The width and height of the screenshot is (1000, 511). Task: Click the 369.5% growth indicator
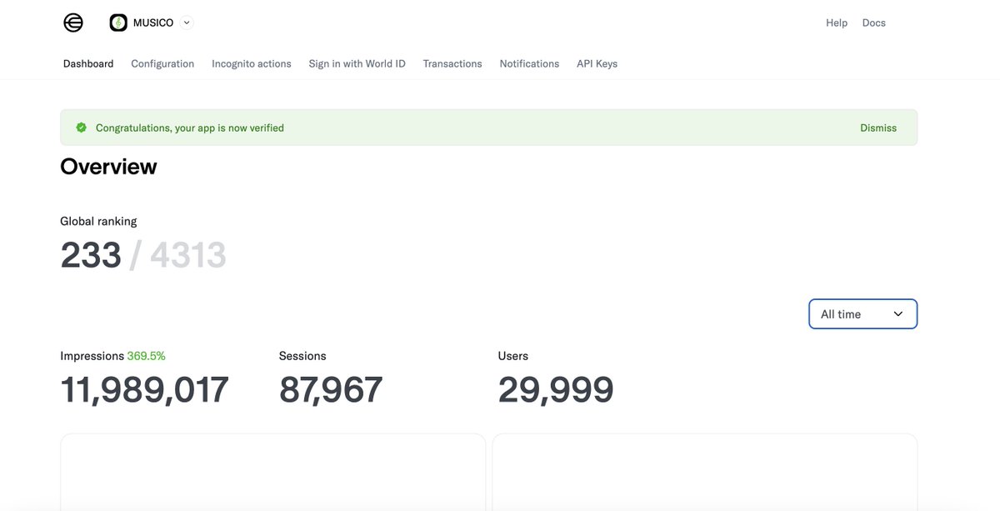coord(147,356)
